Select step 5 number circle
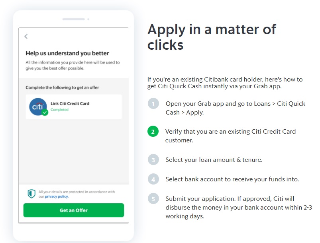Image resolution: width=320 pixels, height=243 pixels. tap(153, 198)
